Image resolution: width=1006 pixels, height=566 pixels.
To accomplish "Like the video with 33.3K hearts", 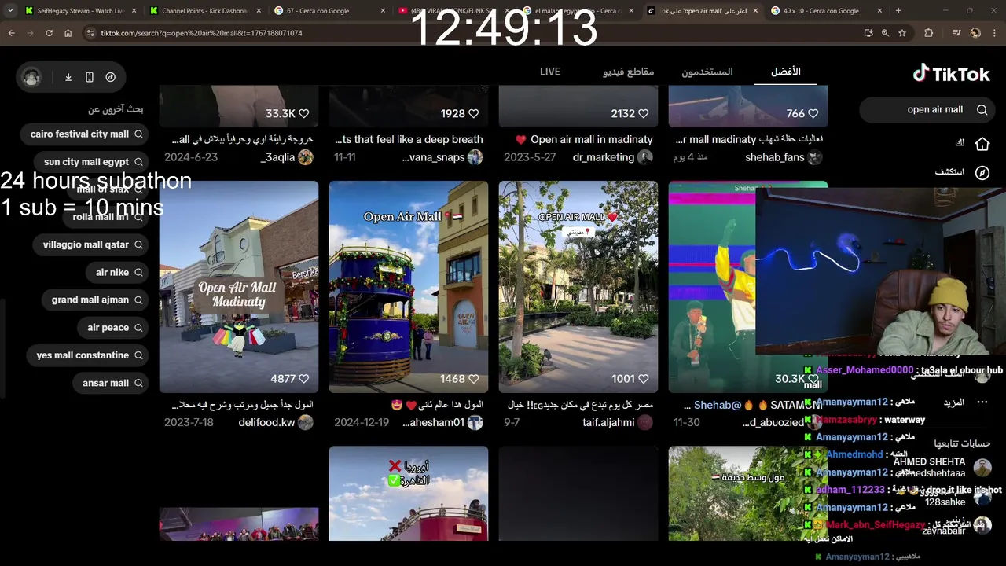I will tap(304, 113).
